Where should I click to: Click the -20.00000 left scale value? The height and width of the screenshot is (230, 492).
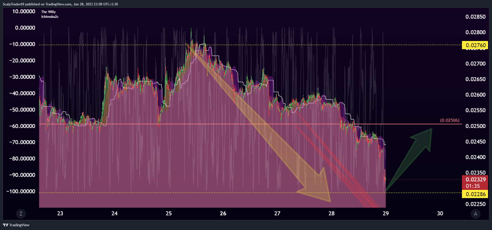tap(22, 60)
